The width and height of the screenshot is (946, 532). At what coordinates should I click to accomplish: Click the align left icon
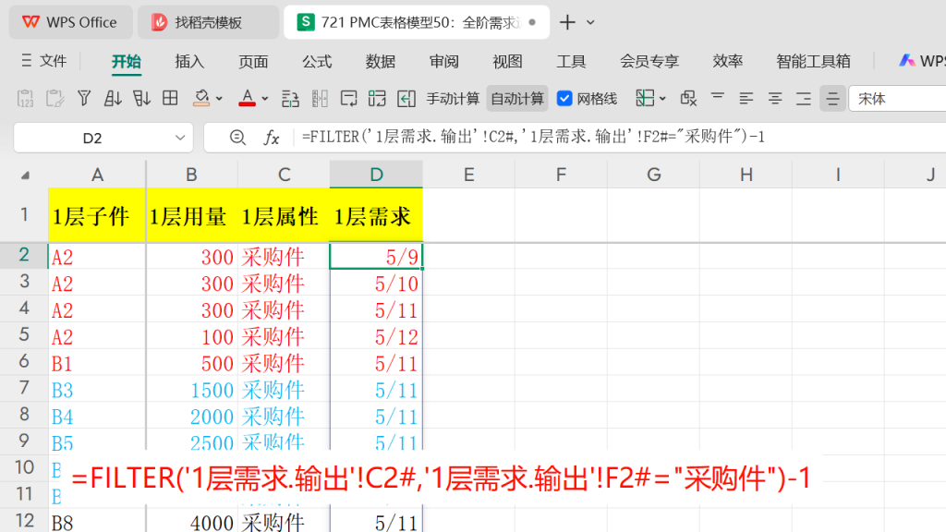(746, 98)
